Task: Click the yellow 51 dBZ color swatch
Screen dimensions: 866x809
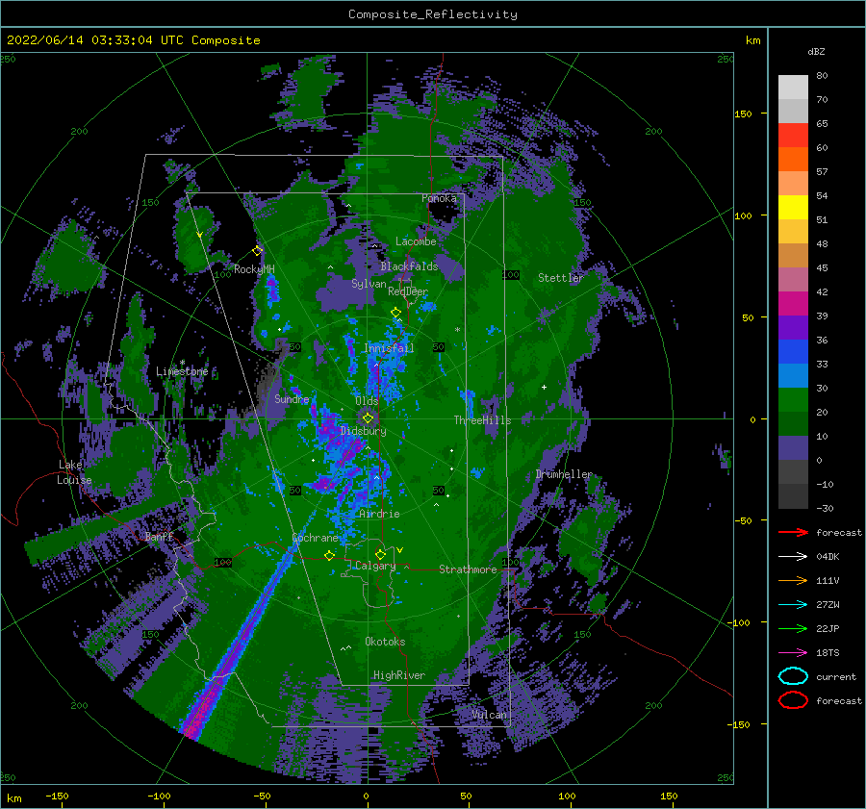Action: pyautogui.click(x=793, y=208)
